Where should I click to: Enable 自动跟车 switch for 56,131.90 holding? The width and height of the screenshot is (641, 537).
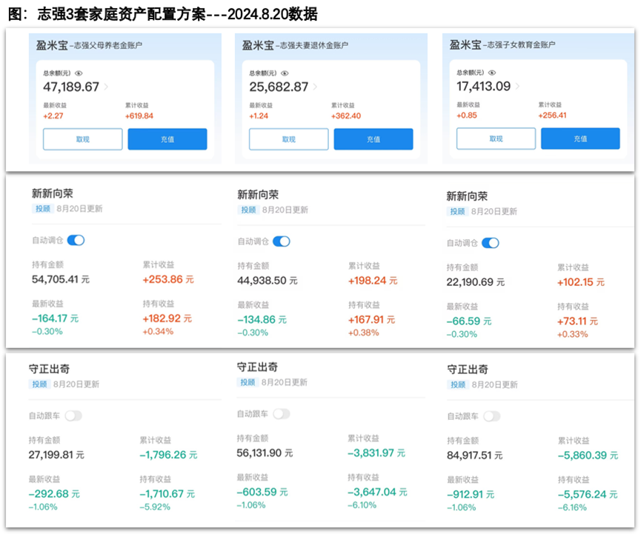pyautogui.click(x=282, y=414)
